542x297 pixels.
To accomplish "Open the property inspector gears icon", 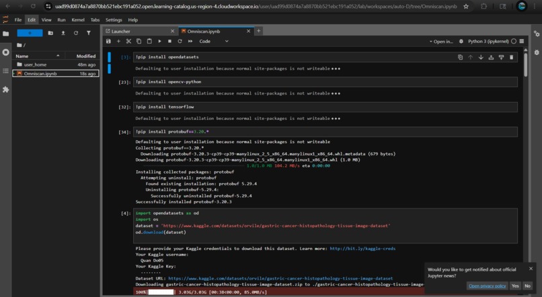I will [537, 34].
